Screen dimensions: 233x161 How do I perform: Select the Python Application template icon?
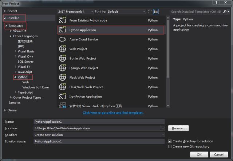pos(63,30)
